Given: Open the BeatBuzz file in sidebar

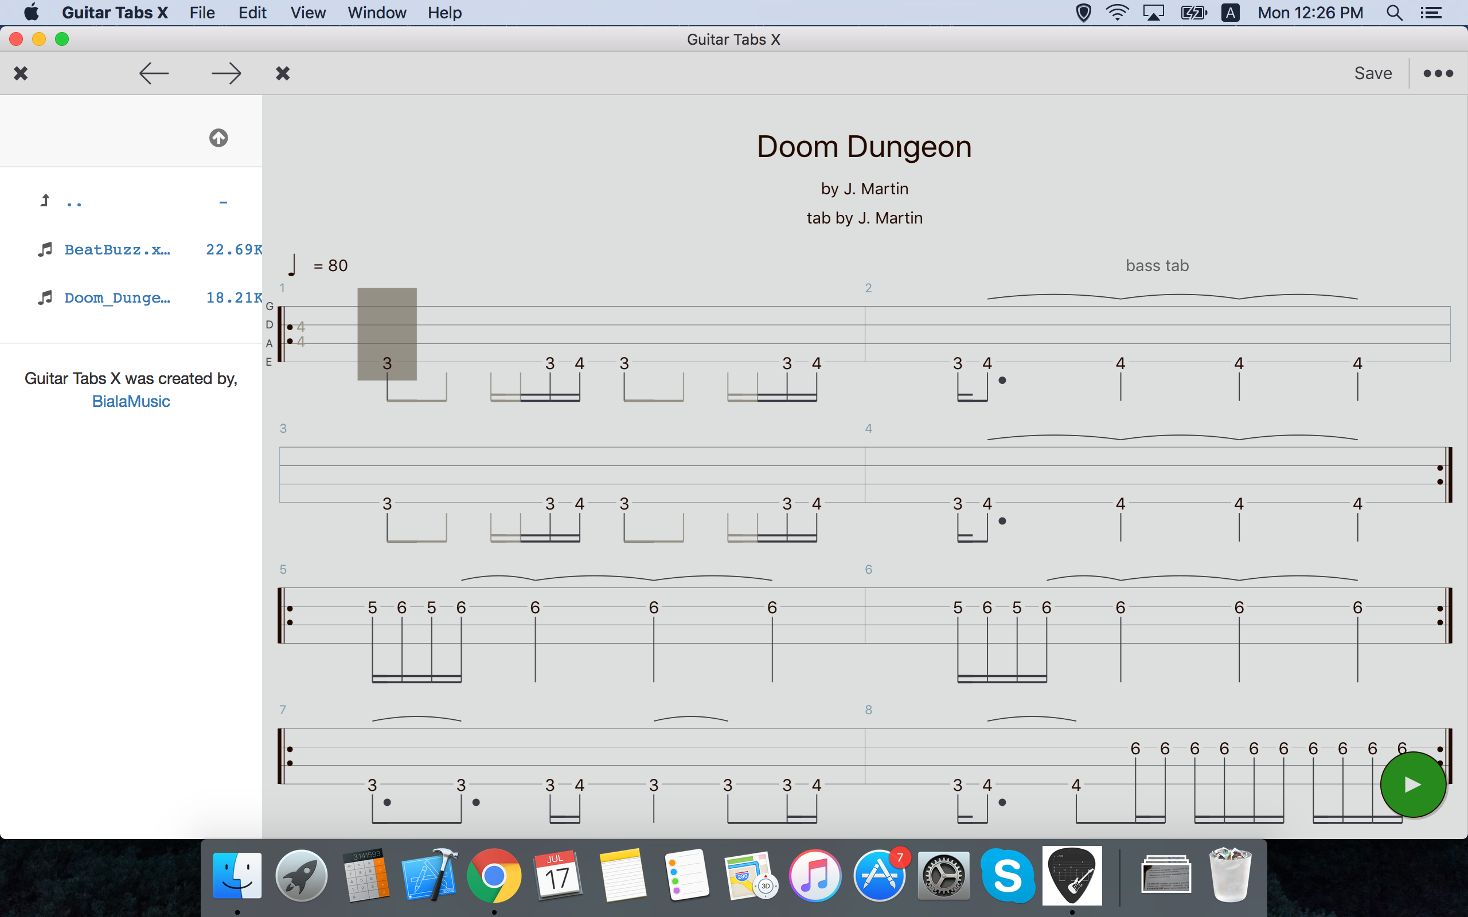Looking at the screenshot, I should [117, 249].
